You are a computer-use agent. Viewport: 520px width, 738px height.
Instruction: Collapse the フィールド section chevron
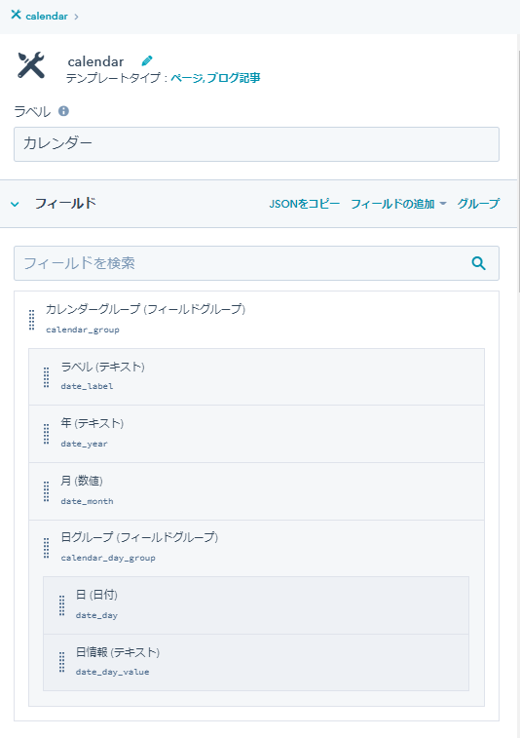(15, 205)
